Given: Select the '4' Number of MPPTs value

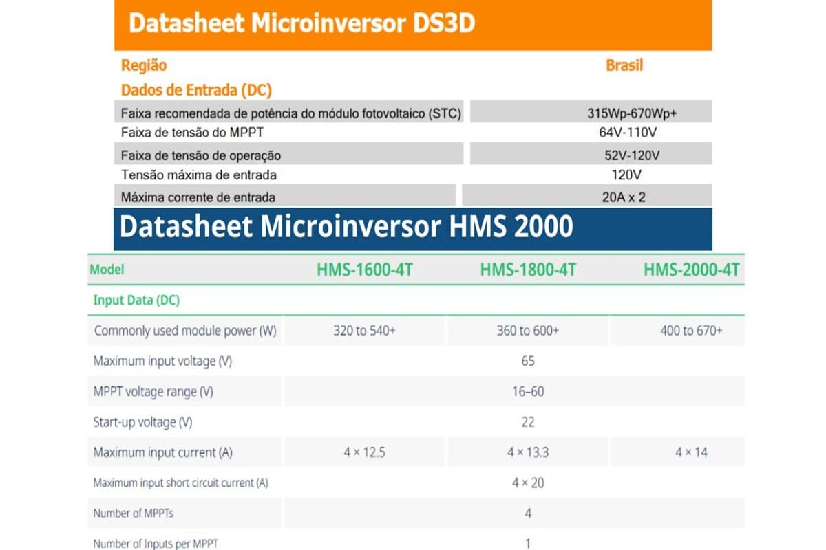Looking at the screenshot, I should [x=528, y=514].
